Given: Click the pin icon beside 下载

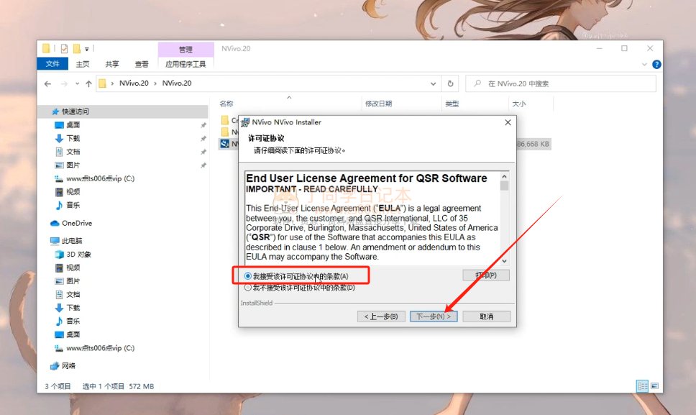Looking at the screenshot, I should pos(203,139).
